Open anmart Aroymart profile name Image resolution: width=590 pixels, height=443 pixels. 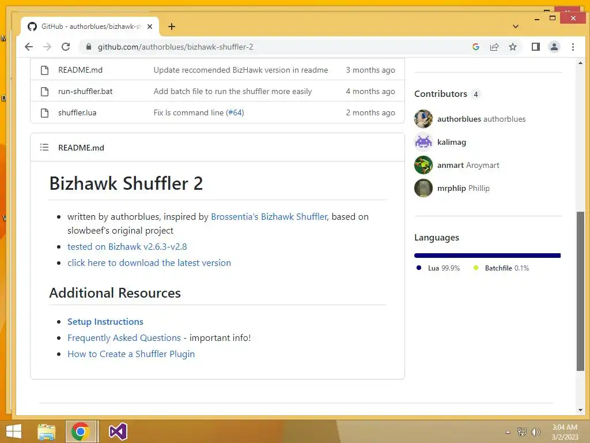(468, 165)
